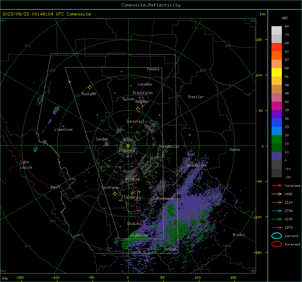Click the HighRiver town label
This screenshot has width=302, height=282.
coord(139,235)
